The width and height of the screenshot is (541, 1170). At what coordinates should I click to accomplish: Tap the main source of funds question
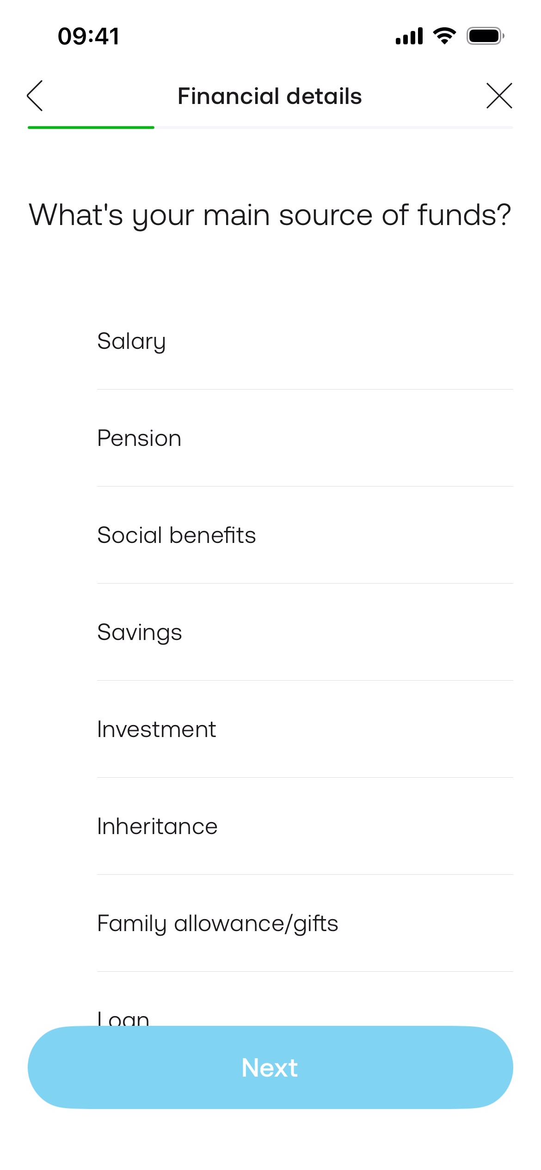pos(270,215)
